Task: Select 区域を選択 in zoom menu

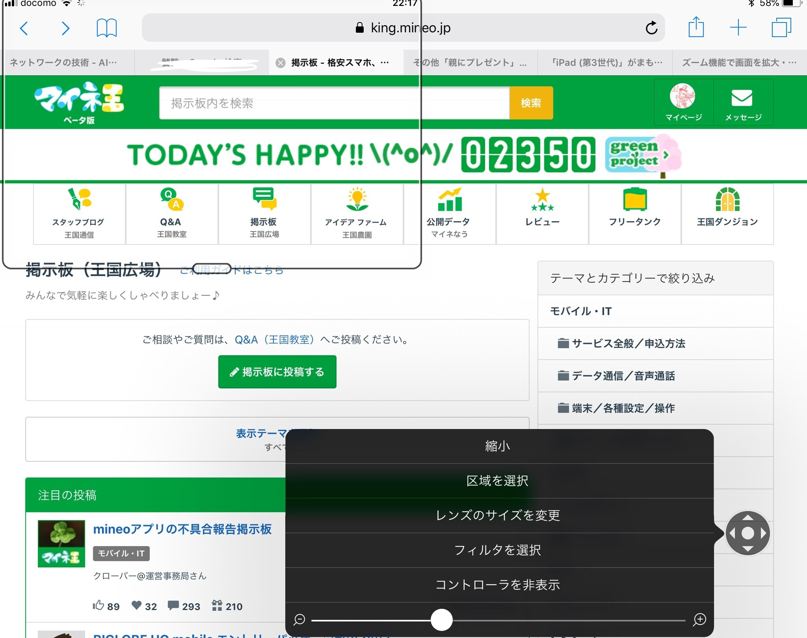Action: coord(498,481)
